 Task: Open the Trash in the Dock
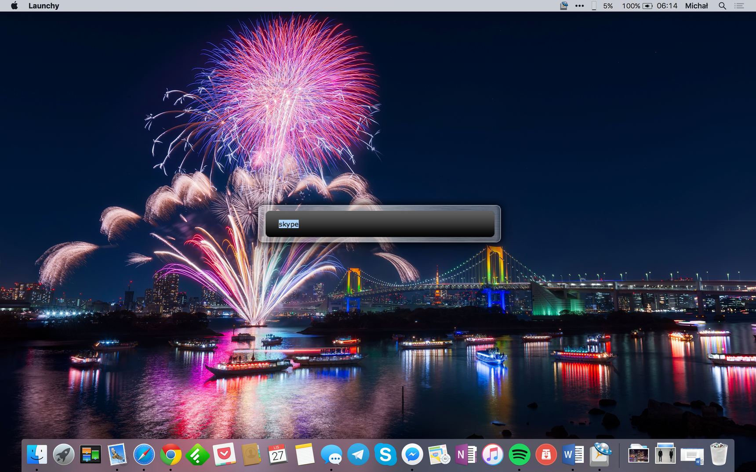click(x=719, y=454)
